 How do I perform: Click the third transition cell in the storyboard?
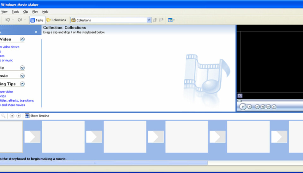tap(156, 137)
